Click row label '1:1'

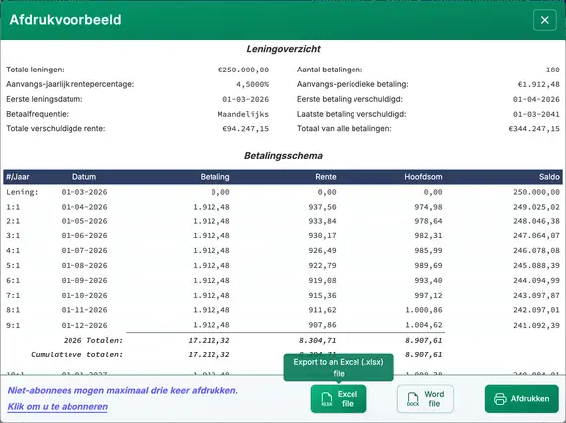[13, 207]
